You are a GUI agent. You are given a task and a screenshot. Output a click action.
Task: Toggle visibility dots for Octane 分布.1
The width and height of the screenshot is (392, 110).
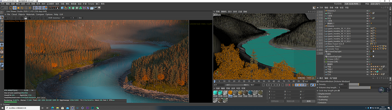click(368, 59)
